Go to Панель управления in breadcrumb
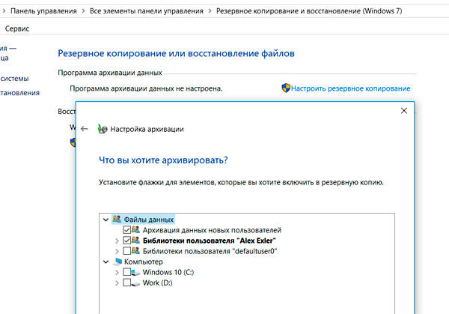This screenshot has width=449, height=314. pos(43,11)
